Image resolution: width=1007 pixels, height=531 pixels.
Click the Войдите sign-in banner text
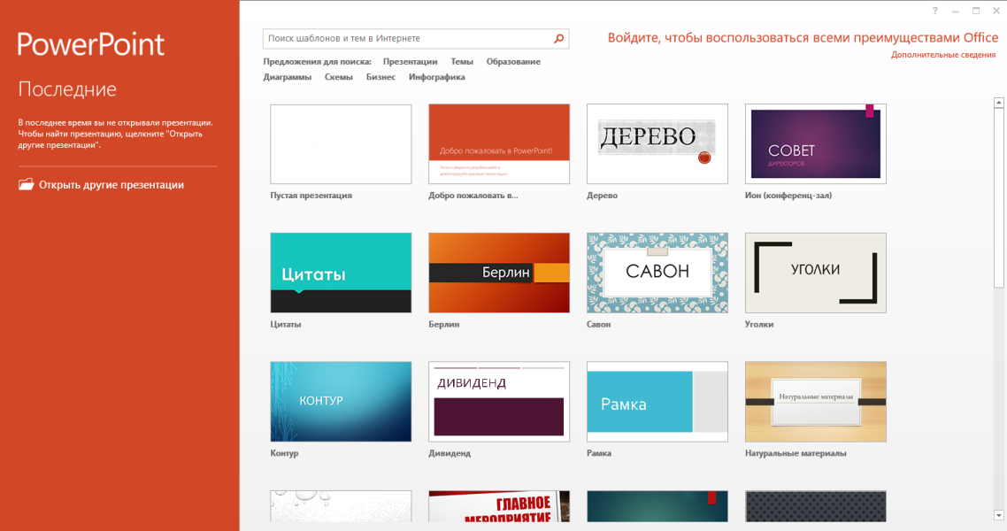point(803,38)
